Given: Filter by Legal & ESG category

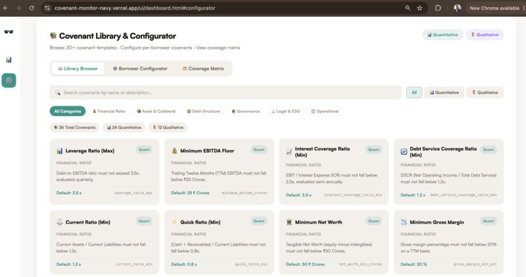Looking at the screenshot, I should [285, 111].
